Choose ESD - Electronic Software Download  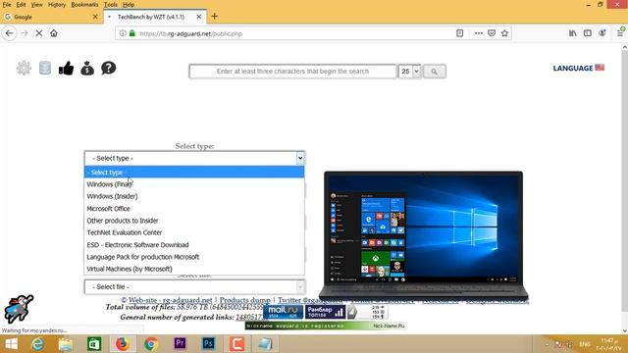tap(194, 244)
